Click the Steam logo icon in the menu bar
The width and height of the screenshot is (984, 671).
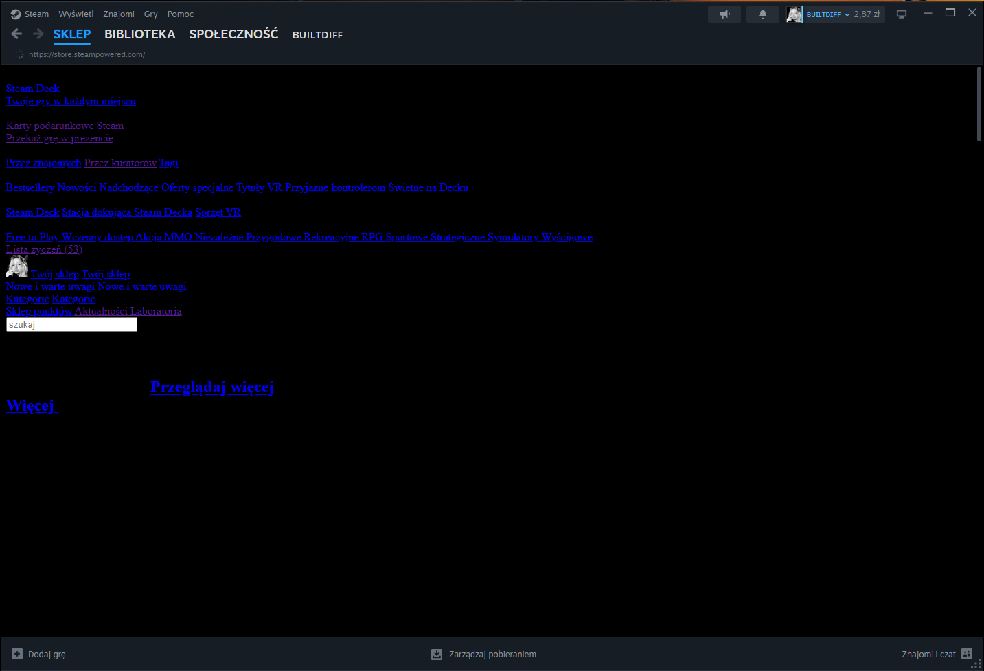[x=16, y=14]
